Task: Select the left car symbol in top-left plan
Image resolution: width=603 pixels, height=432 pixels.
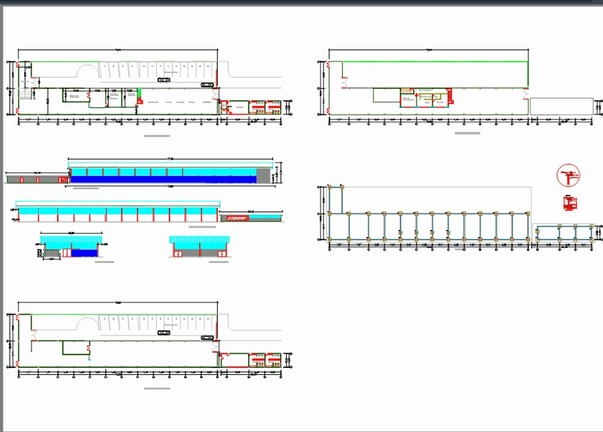Action: coord(164,79)
